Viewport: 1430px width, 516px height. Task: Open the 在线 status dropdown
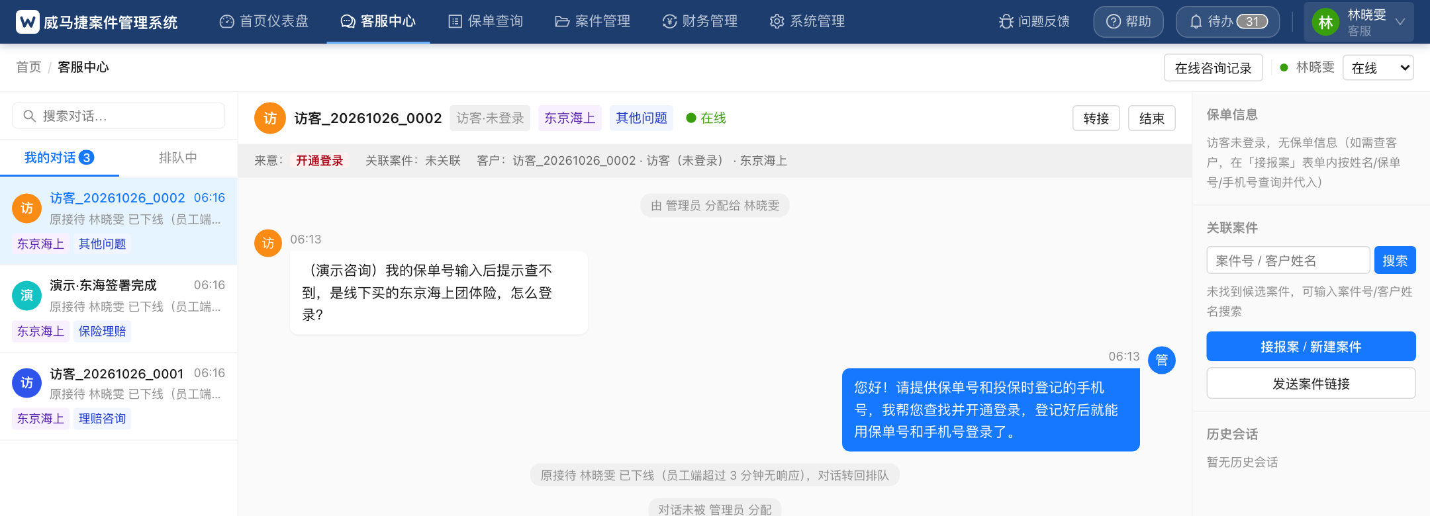tap(1378, 67)
